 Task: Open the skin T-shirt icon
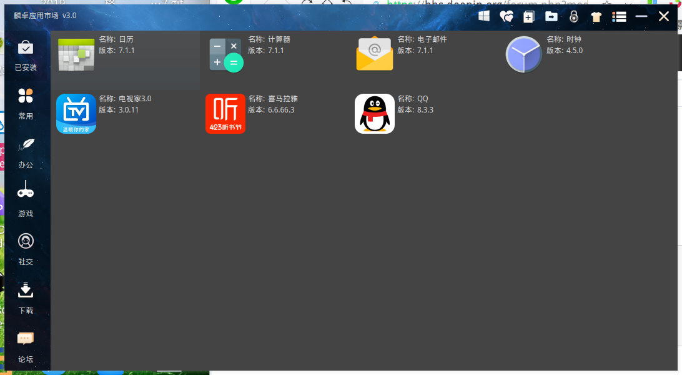[x=596, y=16]
